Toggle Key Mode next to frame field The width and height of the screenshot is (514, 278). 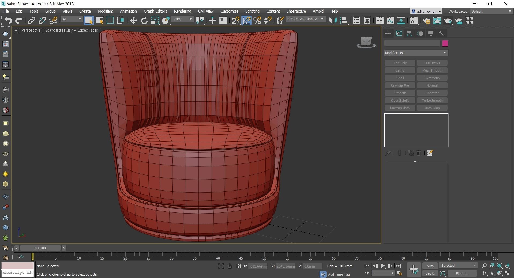tap(367, 273)
